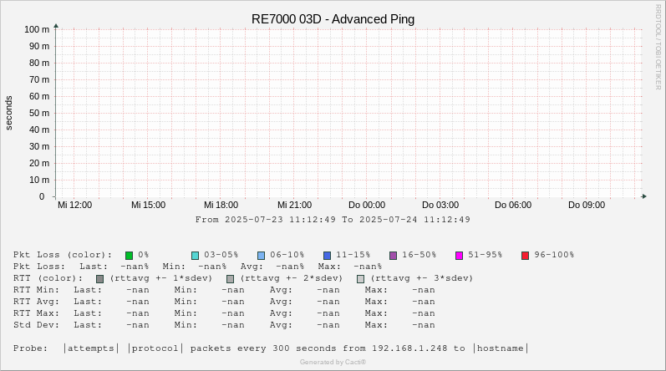Click the date range text below graph

pyautogui.click(x=333, y=220)
